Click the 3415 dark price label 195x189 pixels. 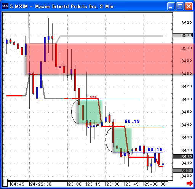pos(183,156)
